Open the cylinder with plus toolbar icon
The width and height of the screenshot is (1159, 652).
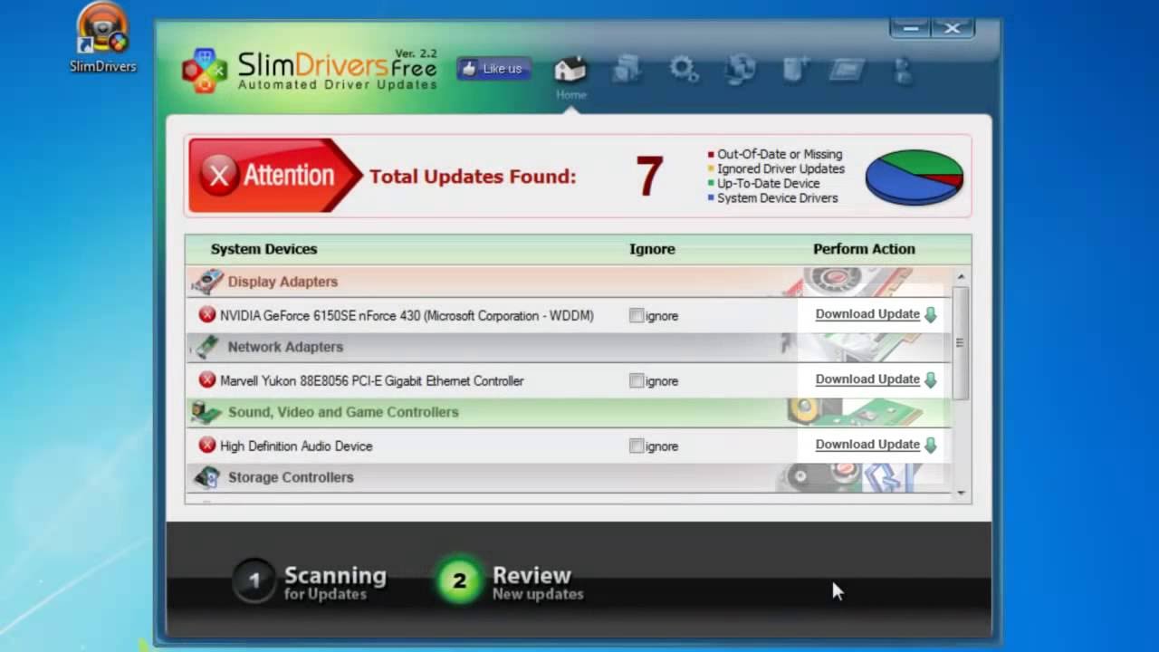(x=796, y=70)
